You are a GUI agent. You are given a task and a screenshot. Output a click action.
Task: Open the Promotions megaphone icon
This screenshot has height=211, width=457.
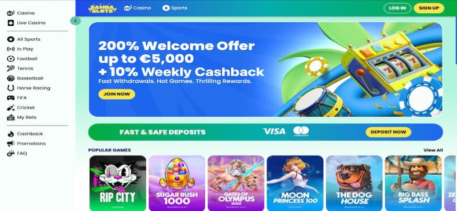point(11,144)
